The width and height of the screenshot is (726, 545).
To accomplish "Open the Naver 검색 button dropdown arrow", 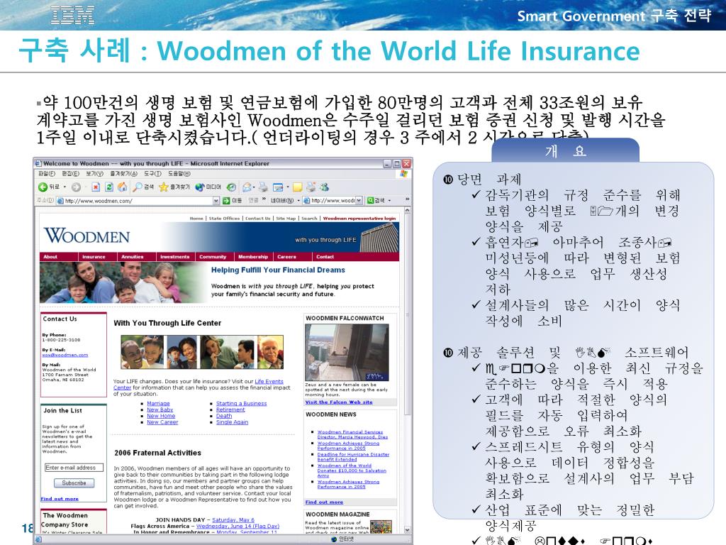I will point(390,201).
